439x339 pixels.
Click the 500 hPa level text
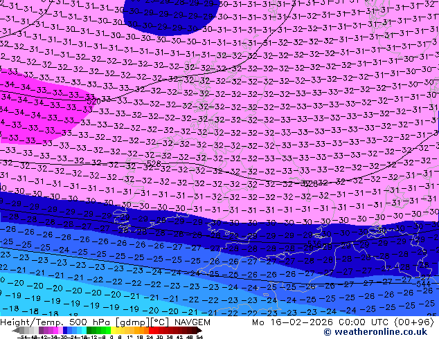pos(91,322)
